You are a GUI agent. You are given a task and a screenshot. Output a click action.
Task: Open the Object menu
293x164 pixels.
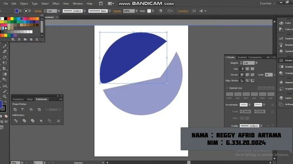pos(24,4)
